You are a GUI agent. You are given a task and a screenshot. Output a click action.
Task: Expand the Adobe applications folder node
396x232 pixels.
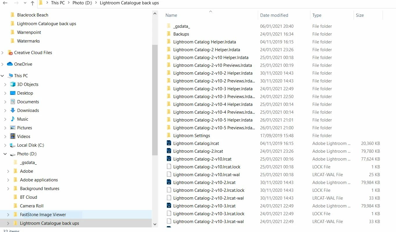coord(8,180)
